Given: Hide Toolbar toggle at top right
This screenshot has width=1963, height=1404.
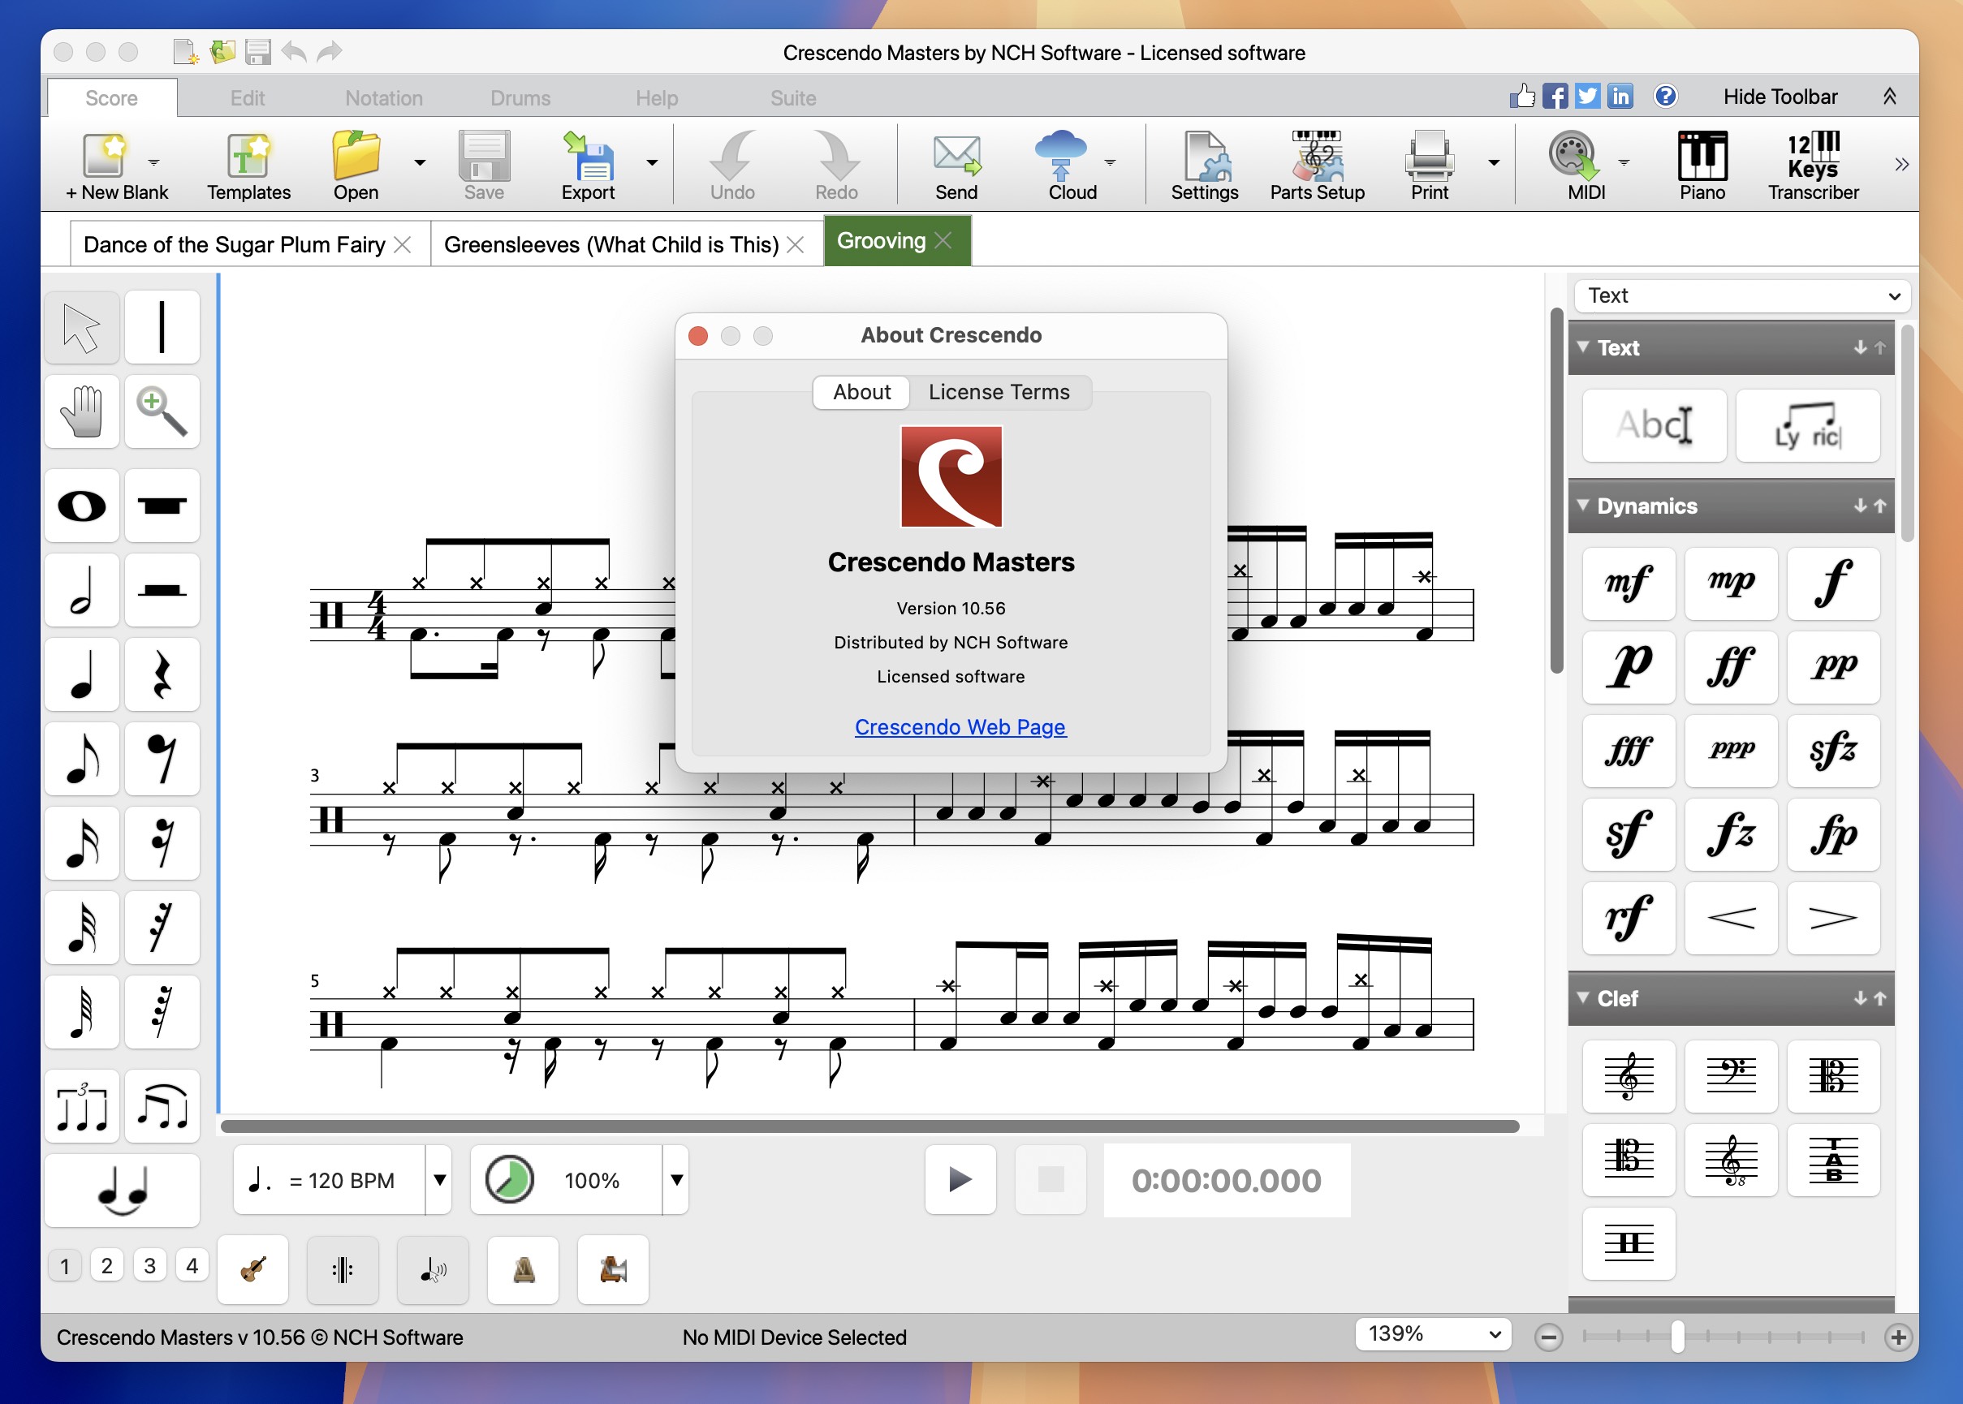Looking at the screenshot, I should (1780, 97).
